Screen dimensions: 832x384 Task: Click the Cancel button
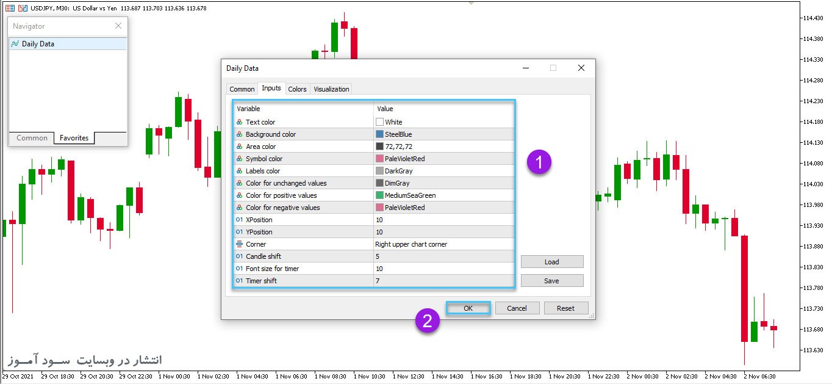coord(517,308)
